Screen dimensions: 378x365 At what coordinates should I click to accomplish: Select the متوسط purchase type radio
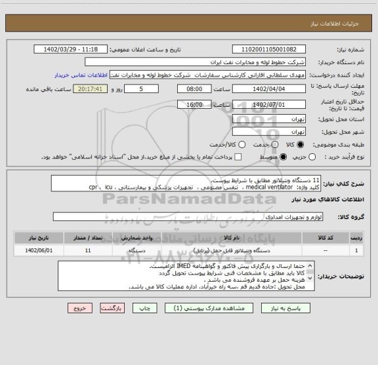click(x=283, y=157)
